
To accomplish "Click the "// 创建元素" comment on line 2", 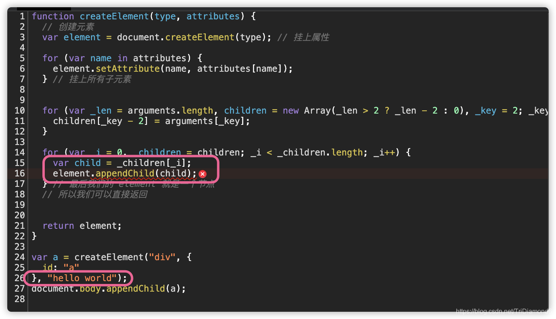I will 68,27.
